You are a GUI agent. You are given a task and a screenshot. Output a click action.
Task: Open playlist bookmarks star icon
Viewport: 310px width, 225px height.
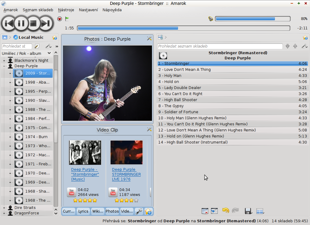[305, 37]
